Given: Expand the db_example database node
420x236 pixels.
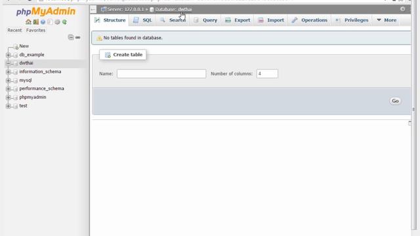Looking at the screenshot, I should tap(8, 55).
